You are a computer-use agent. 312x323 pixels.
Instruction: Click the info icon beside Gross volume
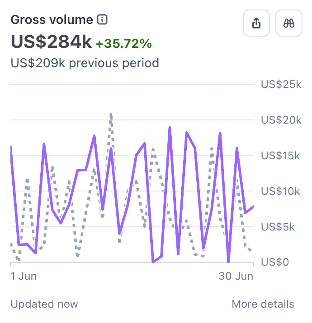point(102,19)
